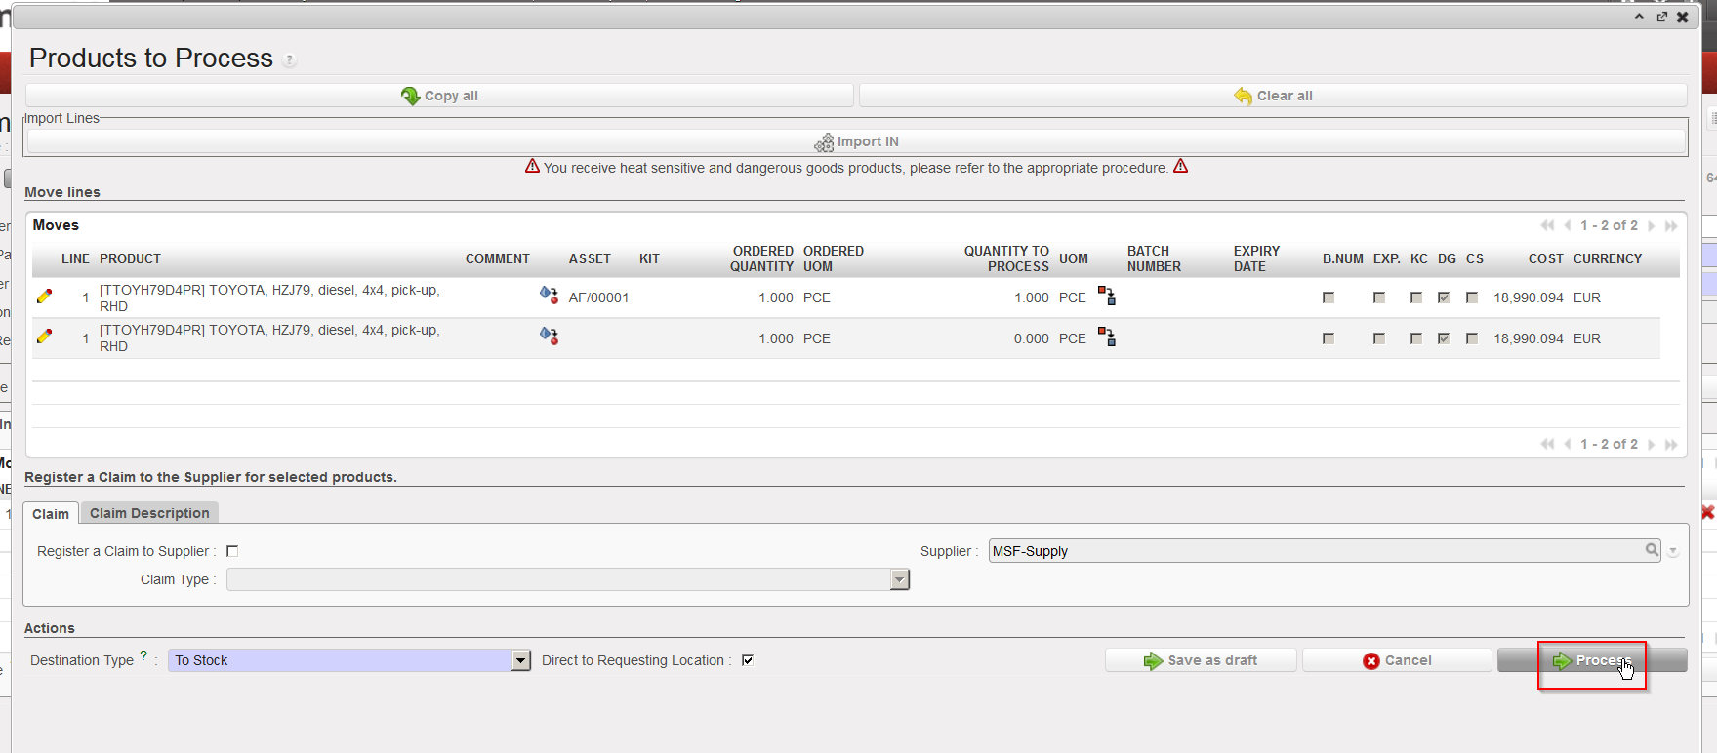
Task: Select the Claim tab
Action: pos(51,514)
